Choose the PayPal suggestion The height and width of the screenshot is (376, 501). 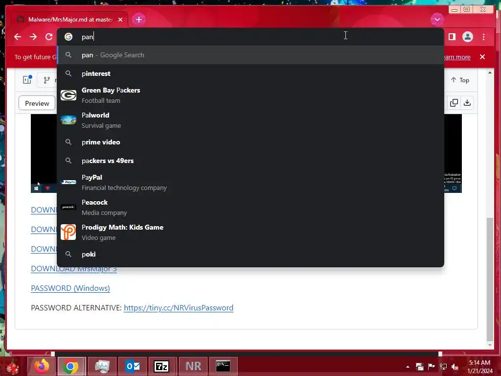click(x=250, y=182)
